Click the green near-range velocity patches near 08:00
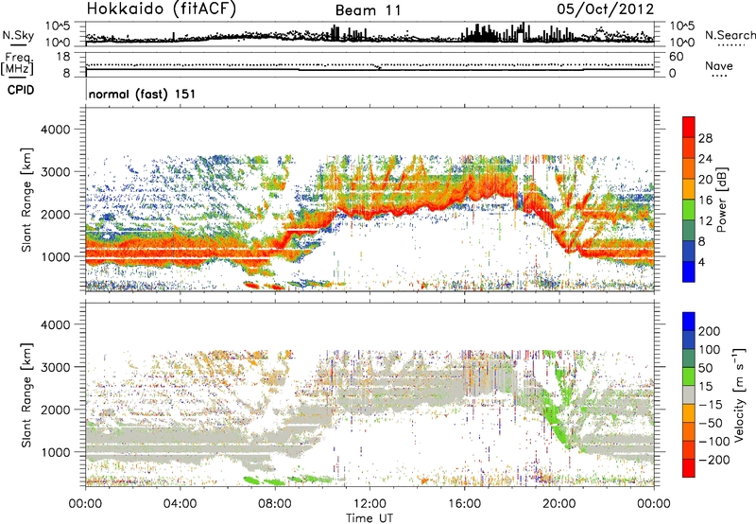The image size is (756, 524). coord(272,480)
